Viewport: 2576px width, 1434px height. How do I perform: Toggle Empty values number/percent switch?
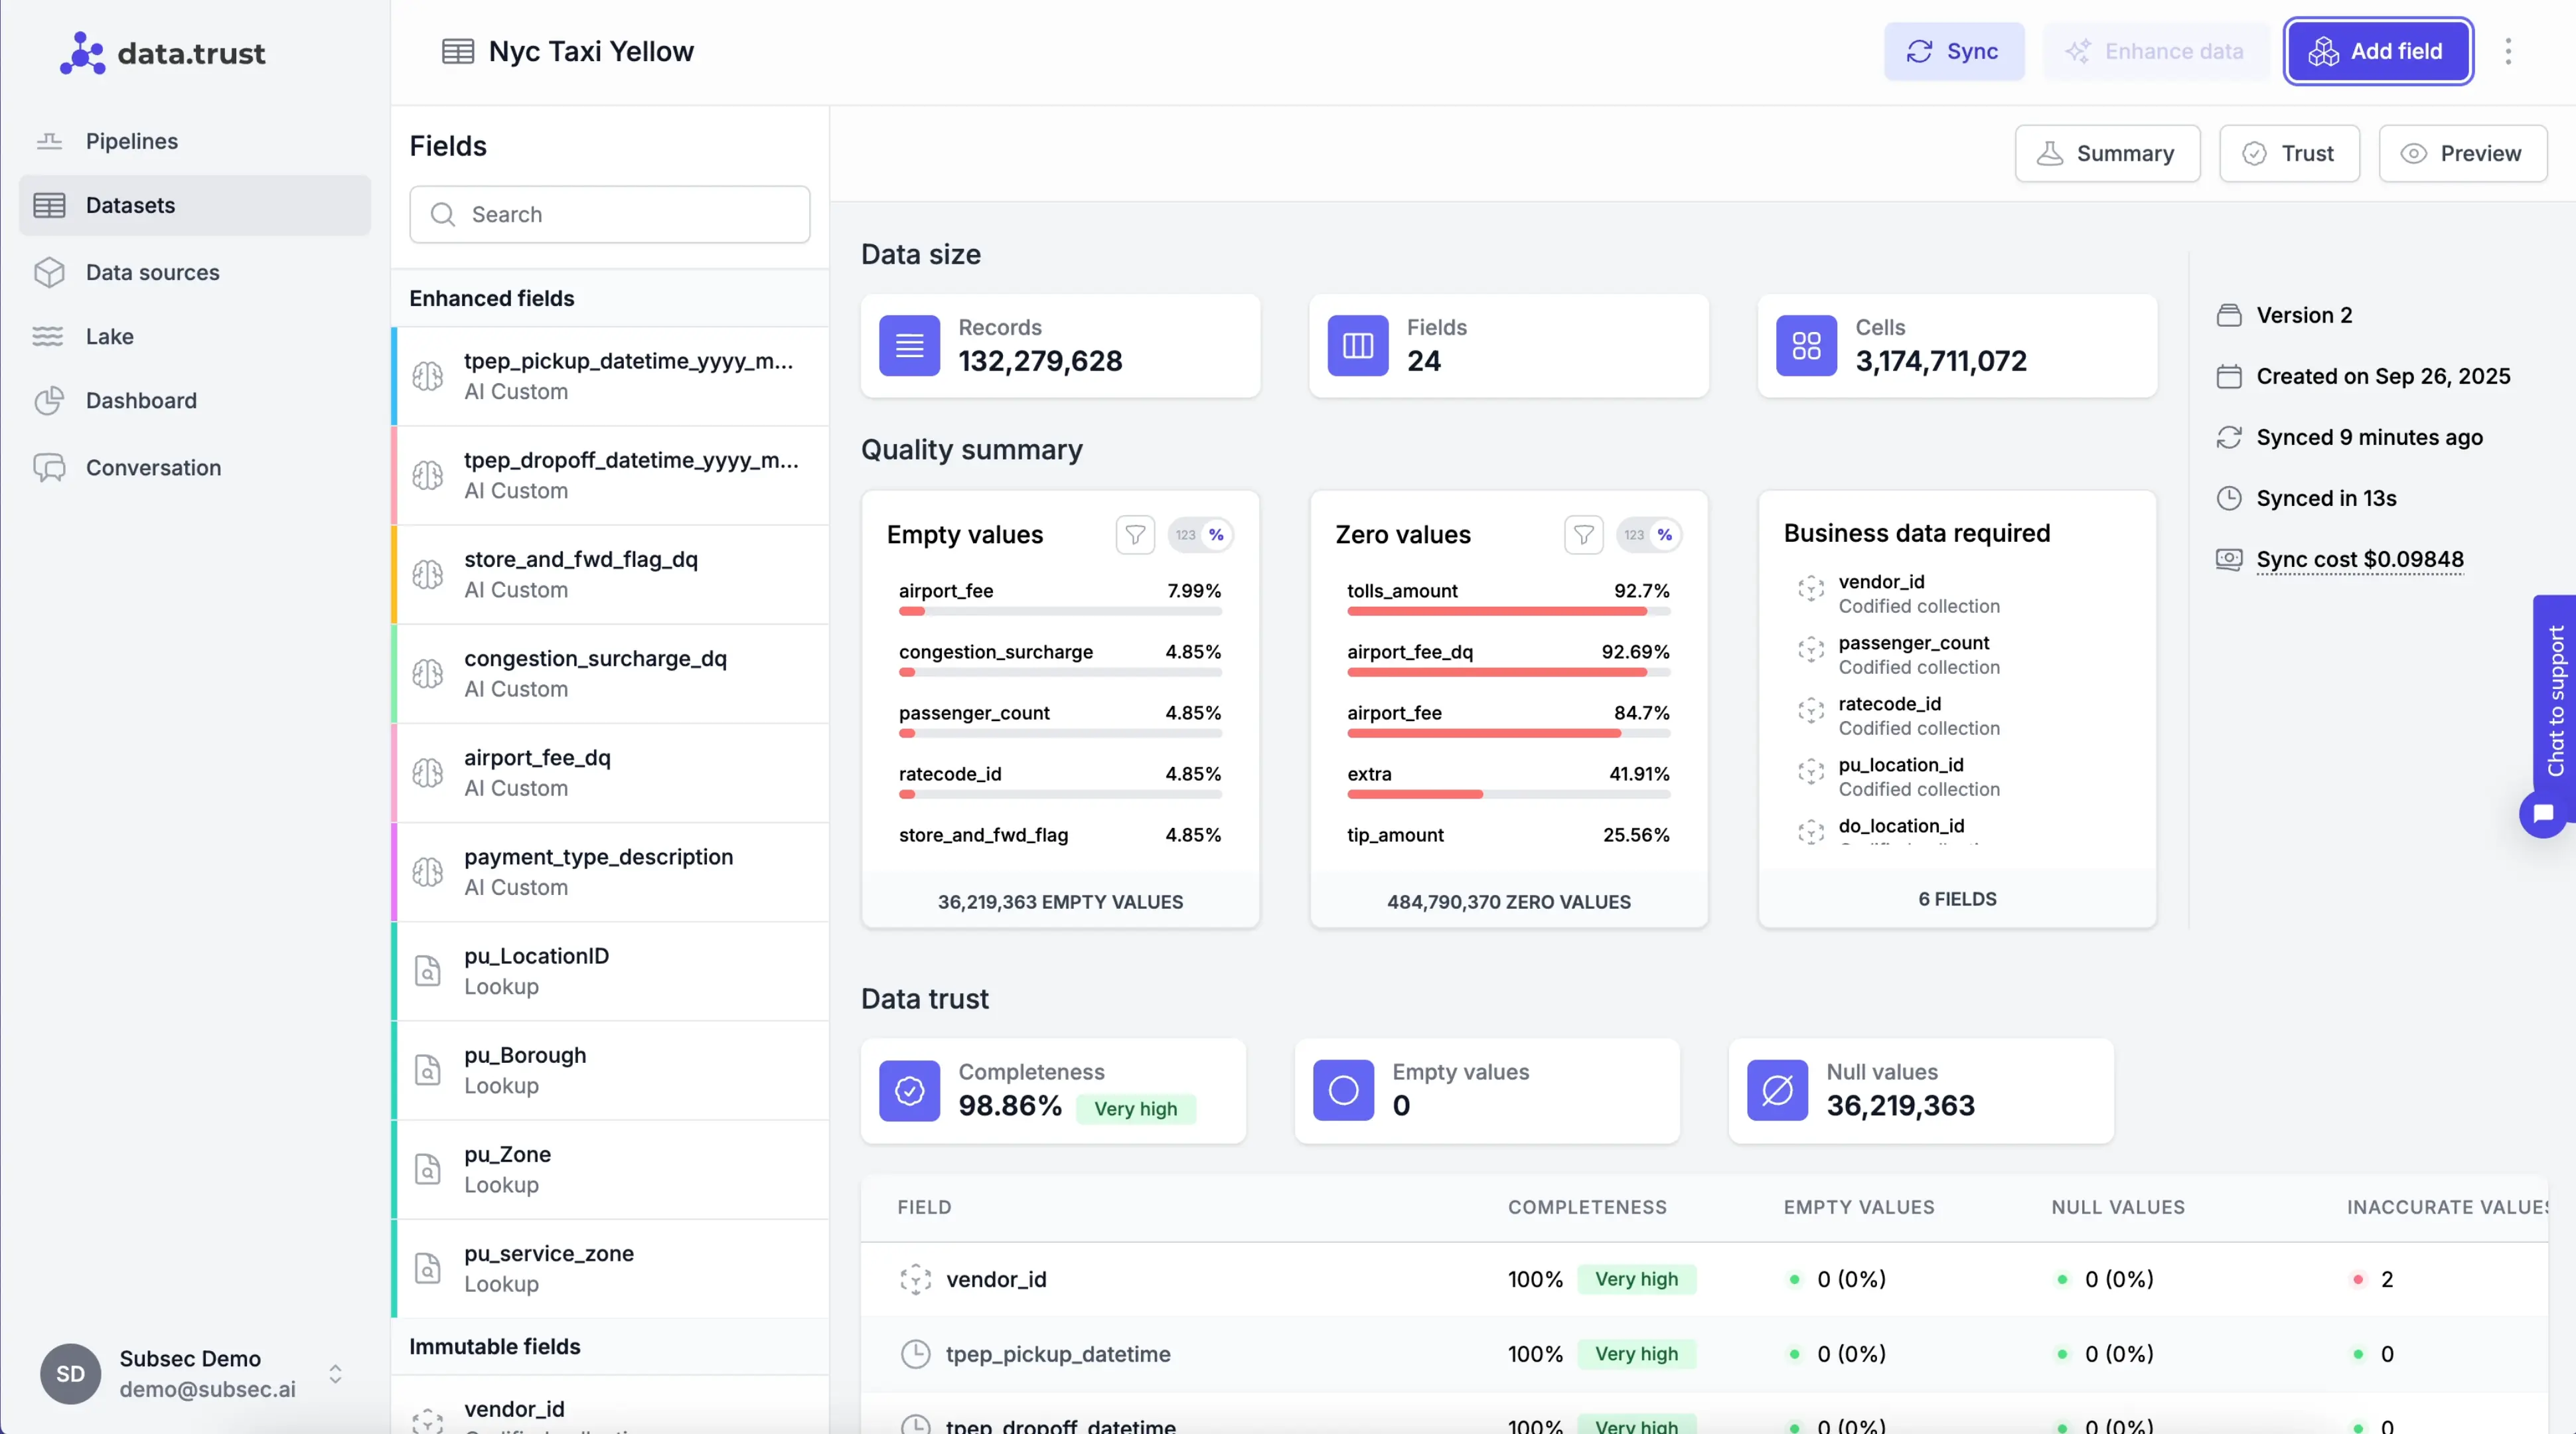pyautogui.click(x=1200, y=535)
